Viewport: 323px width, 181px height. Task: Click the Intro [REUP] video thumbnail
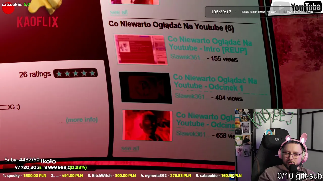[x=141, y=50]
